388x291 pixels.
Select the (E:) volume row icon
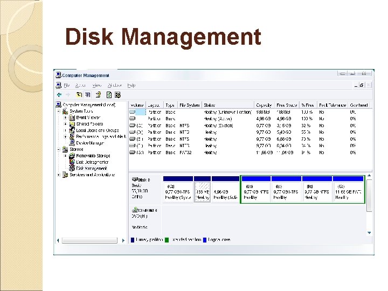coord(133,139)
